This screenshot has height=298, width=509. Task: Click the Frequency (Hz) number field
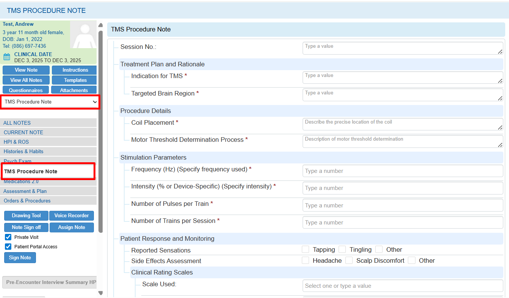coord(403,171)
